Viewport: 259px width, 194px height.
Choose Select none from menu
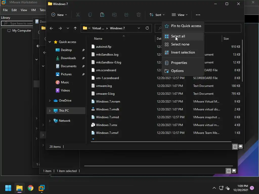(x=183, y=44)
